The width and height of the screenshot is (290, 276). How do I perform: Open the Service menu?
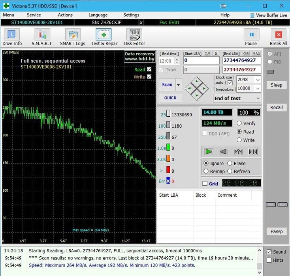34,15
